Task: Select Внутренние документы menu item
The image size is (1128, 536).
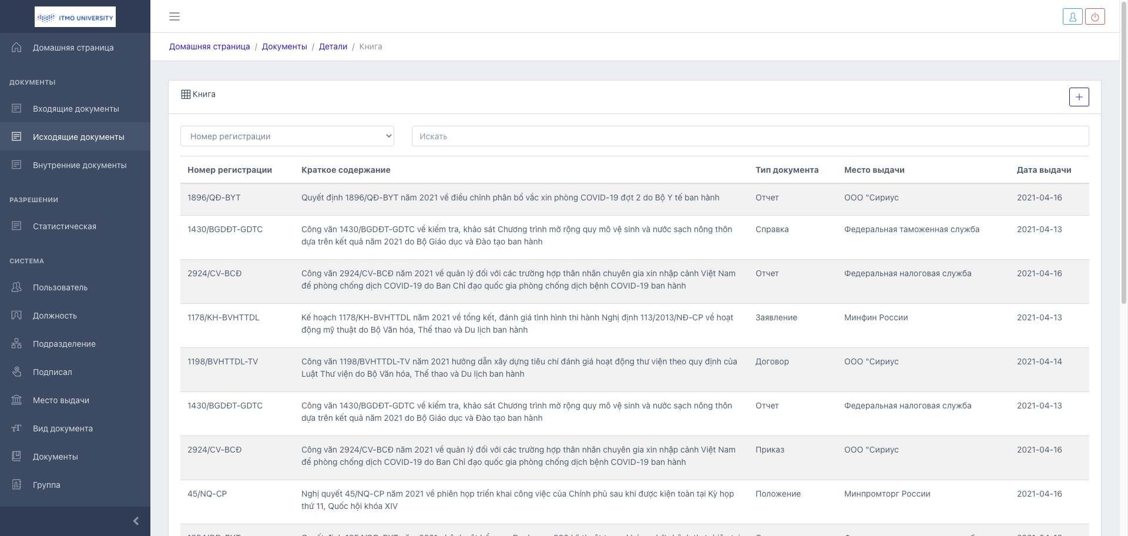Action: click(x=79, y=165)
